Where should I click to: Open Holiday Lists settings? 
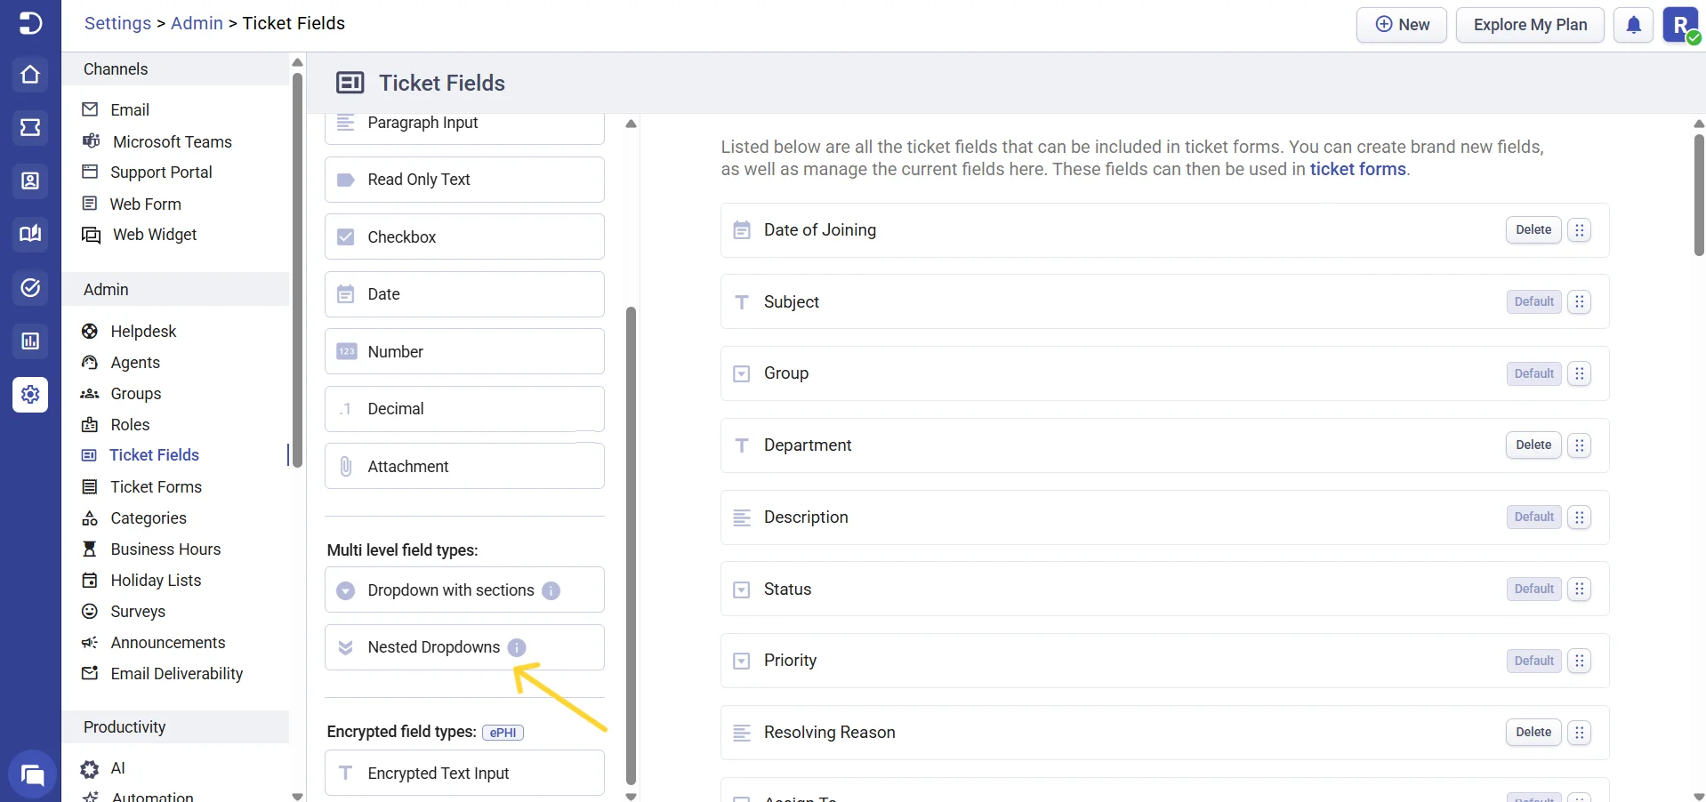156,581
